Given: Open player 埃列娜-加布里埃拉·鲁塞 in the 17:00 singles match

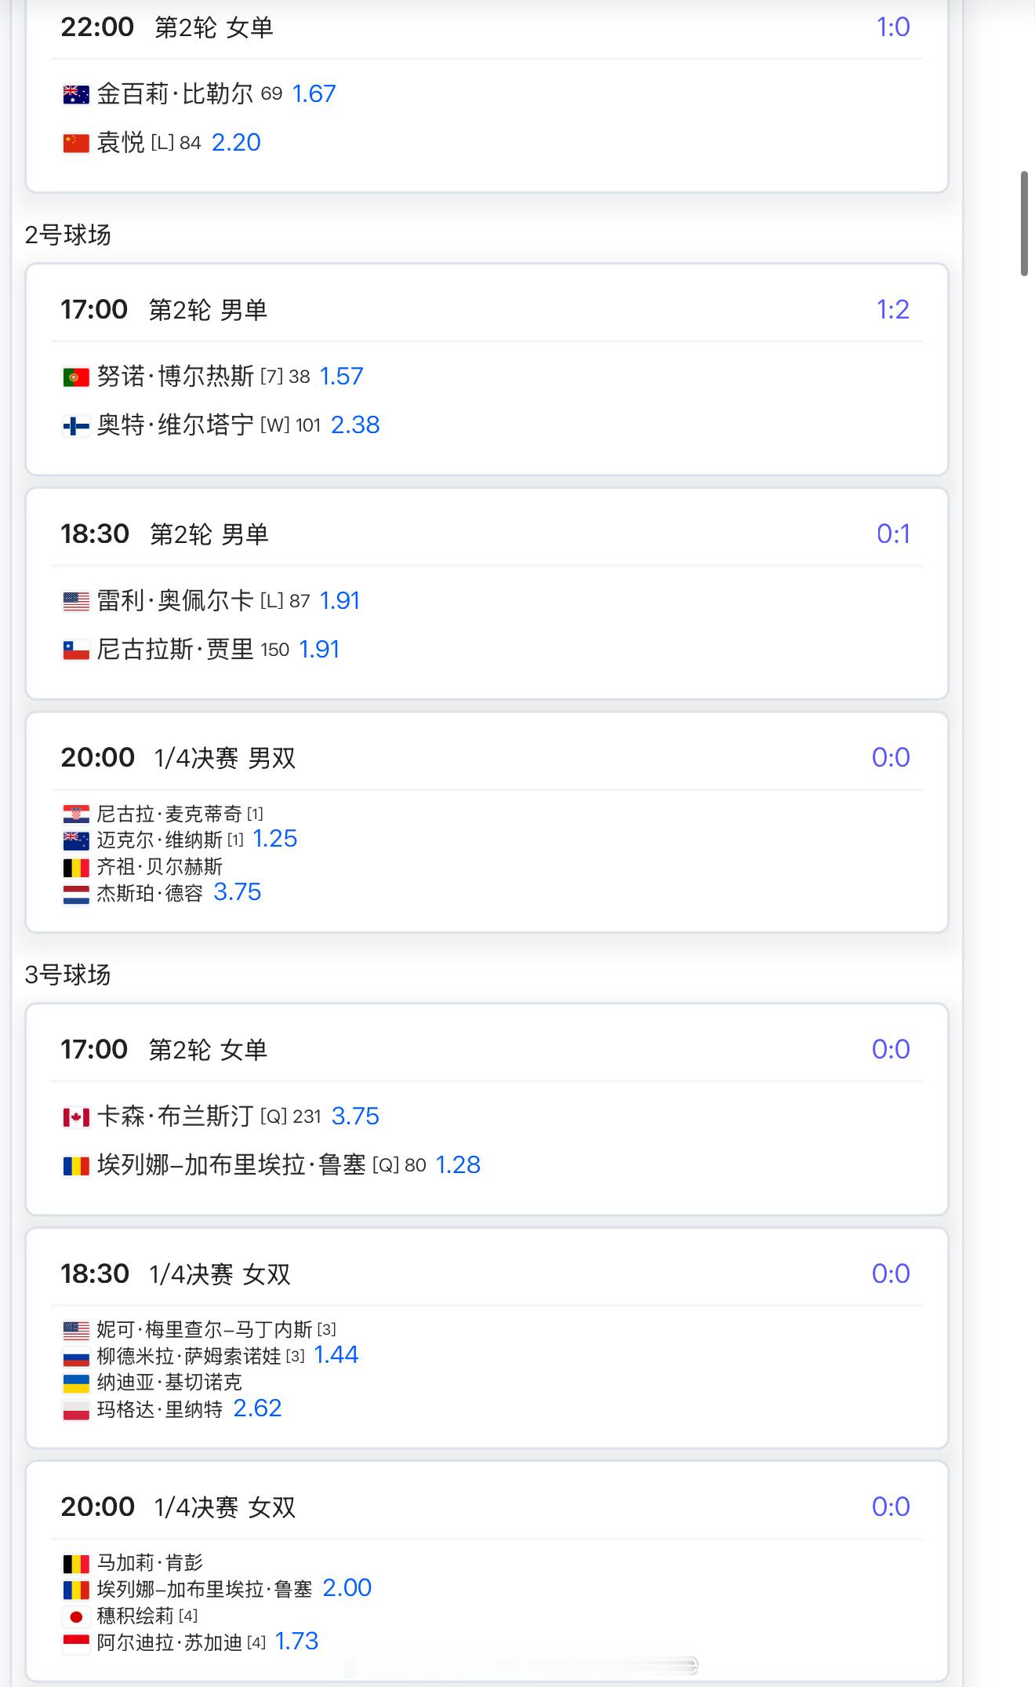Looking at the screenshot, I should 231,1165.
